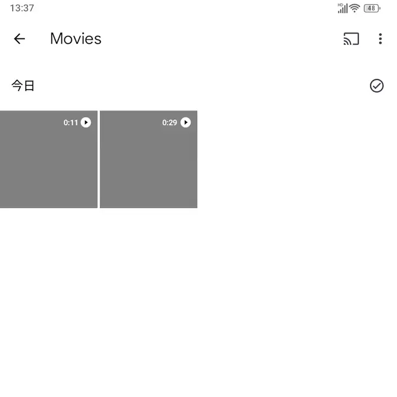This screenshot has width=397, height=397.
Task: Open the three-dot overflow menu
Action: [x=380, y=39]
